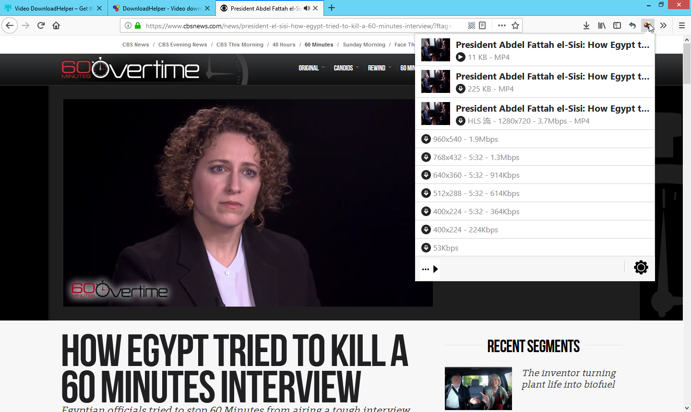Click the download icon on the HLS 1280x720 entry
691x412 pixels.
pos(461,121)
